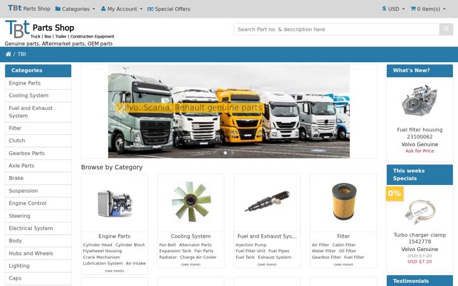This screenshot has width=458, height=286.
Task: Click the engine image in Engine Parts card
Action: pyautogui.click(x=114, y=203)
